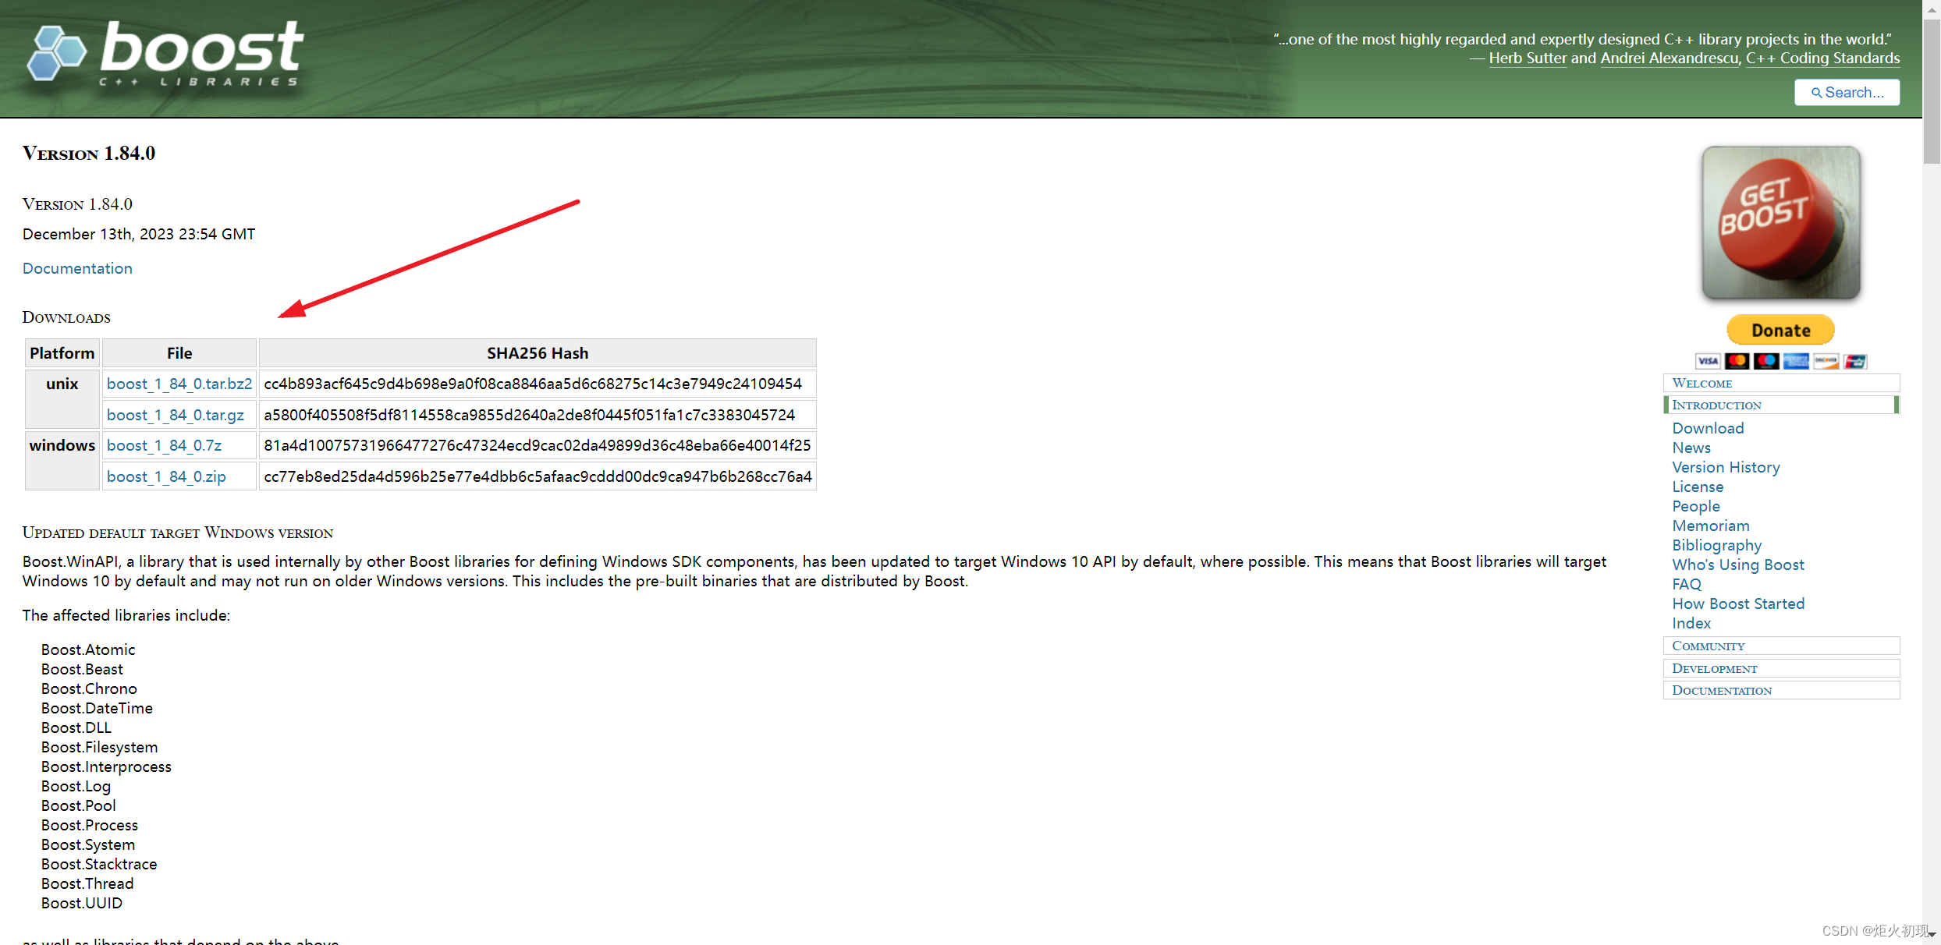Click the Documentation link

76,268
